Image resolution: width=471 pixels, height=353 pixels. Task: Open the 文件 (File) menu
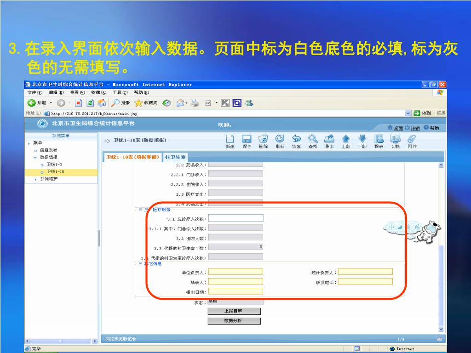click(35, 92)
